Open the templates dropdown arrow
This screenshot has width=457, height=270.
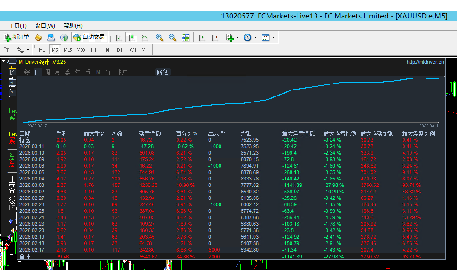click(x=273, y=37)
